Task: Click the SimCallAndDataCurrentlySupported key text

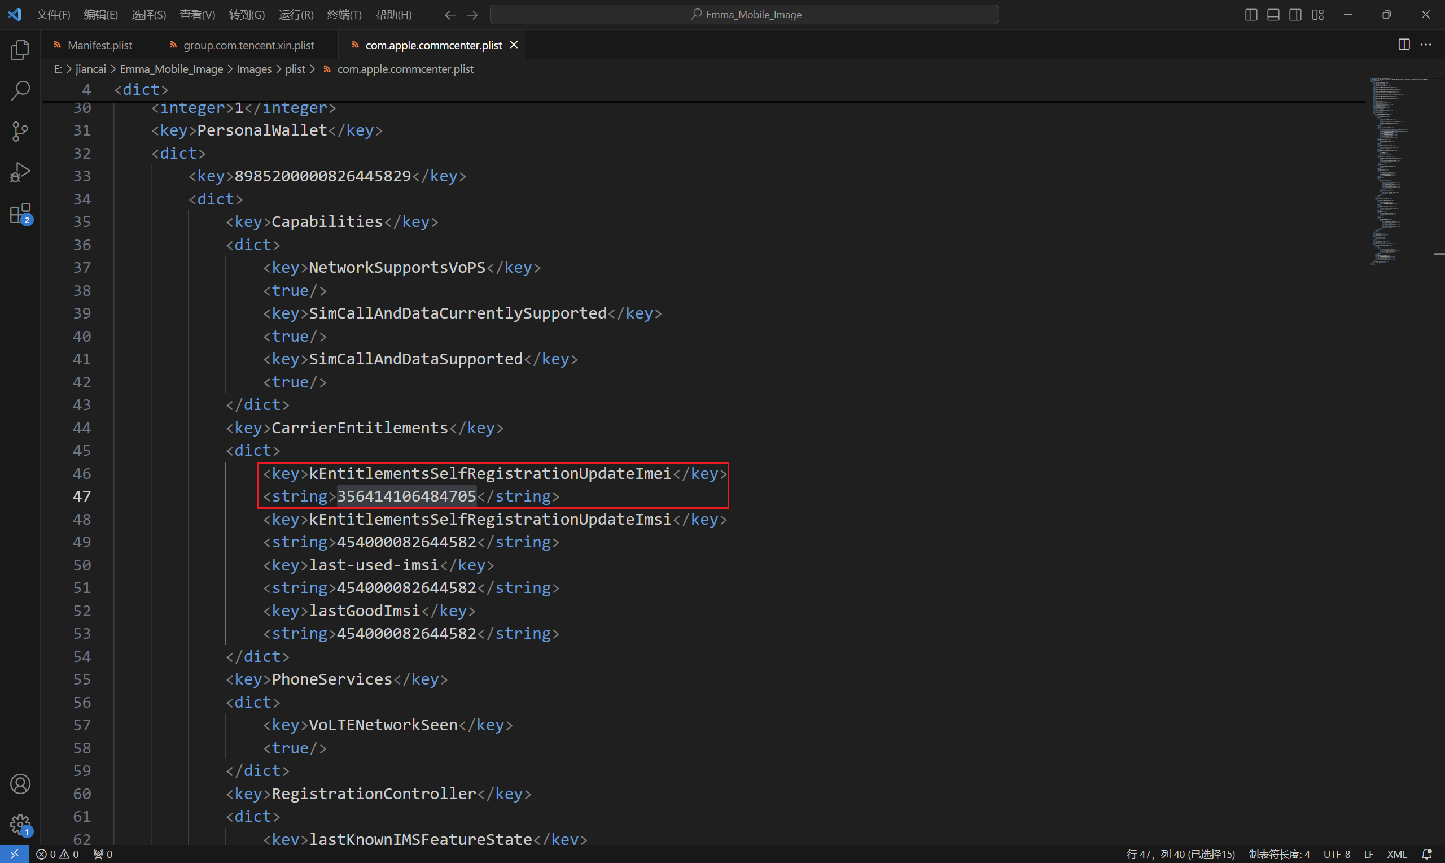Action: pyautogui.click(x=457, y=313)
